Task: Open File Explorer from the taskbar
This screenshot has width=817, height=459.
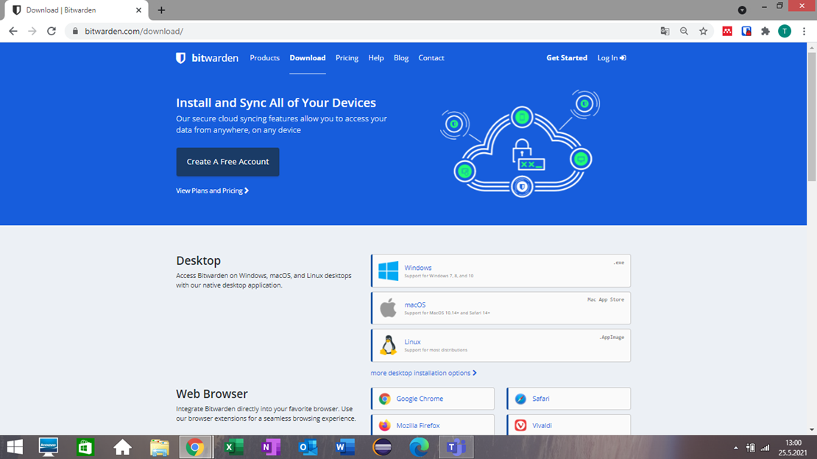Action: (160, 447)
